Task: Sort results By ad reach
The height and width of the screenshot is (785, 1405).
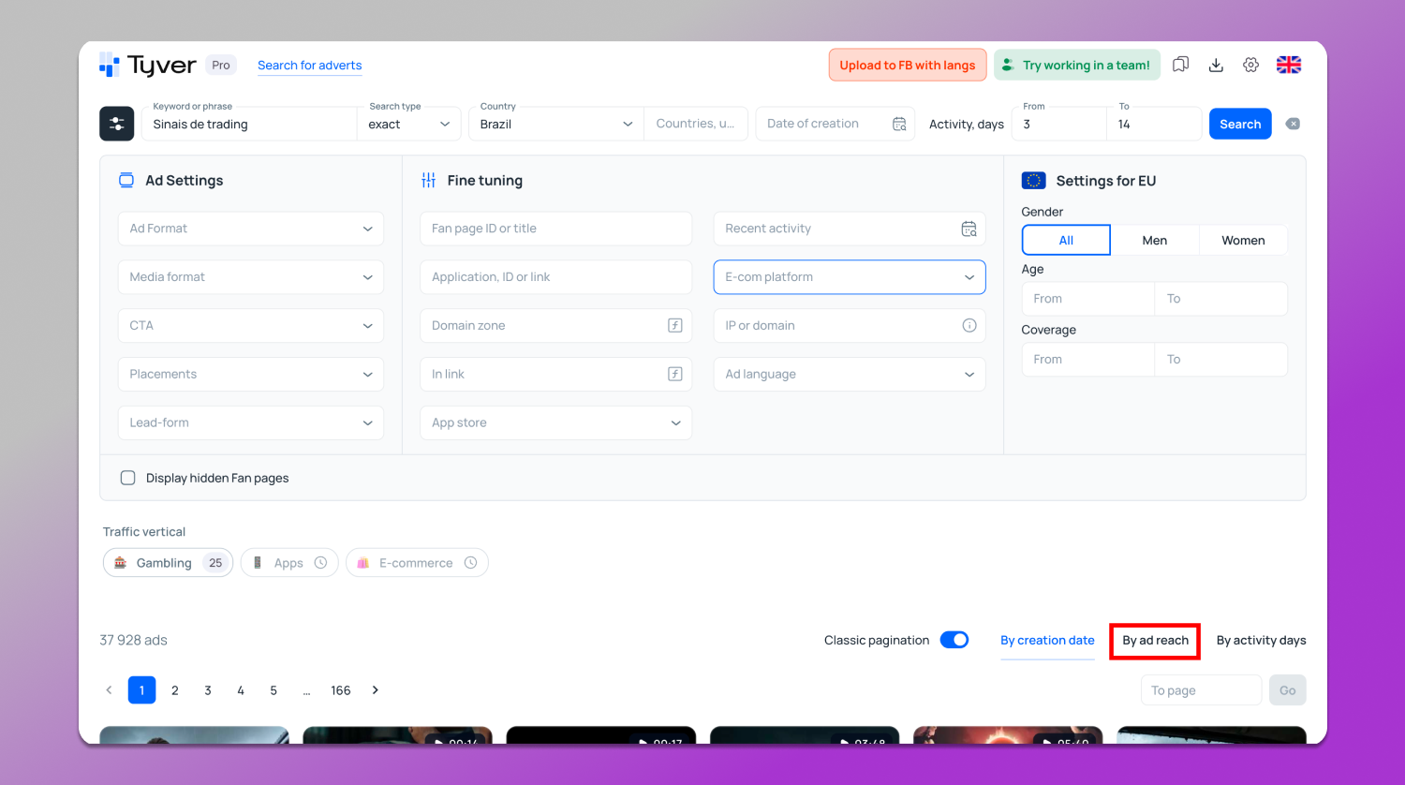Action: coord(1155,641)
